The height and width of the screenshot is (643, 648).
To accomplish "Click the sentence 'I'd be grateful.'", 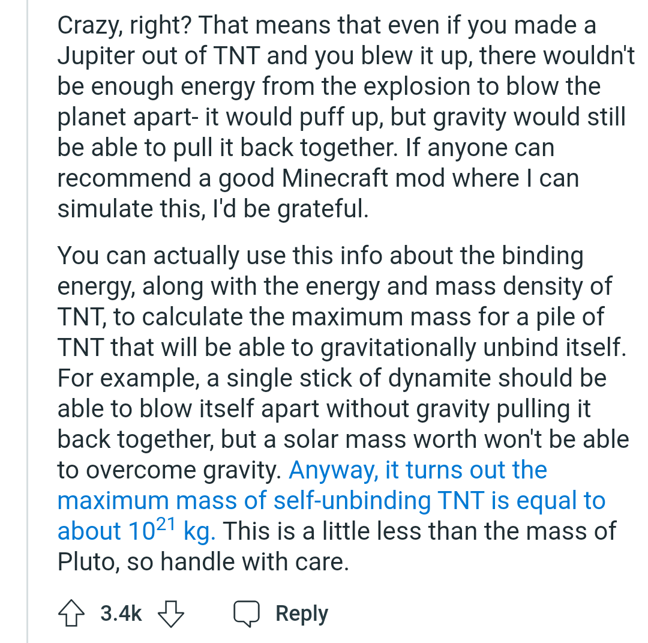I will 290,209.
